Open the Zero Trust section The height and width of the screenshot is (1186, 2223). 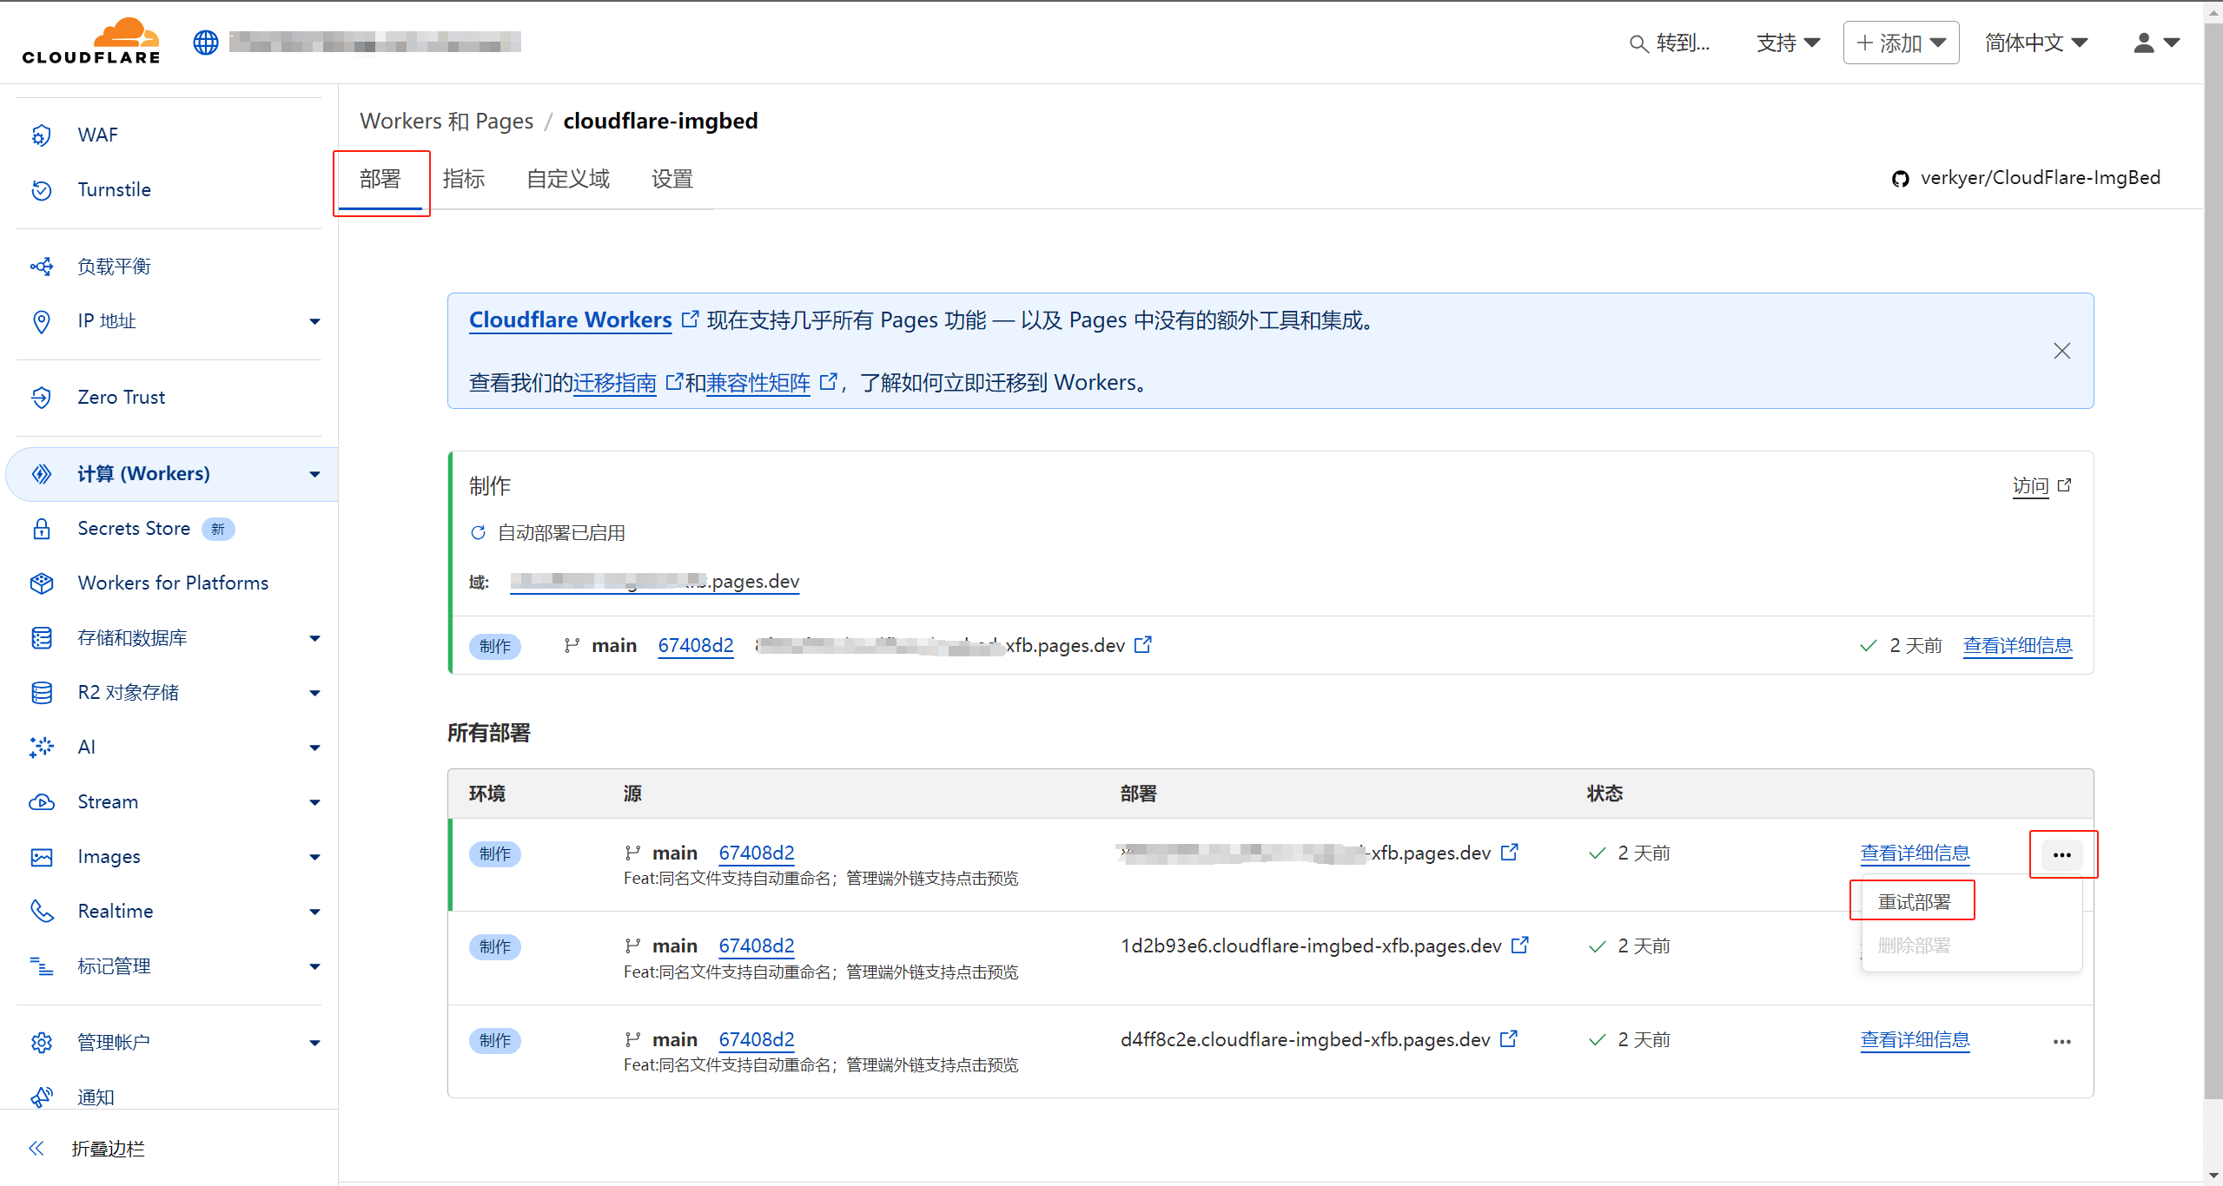pos(121,397)
